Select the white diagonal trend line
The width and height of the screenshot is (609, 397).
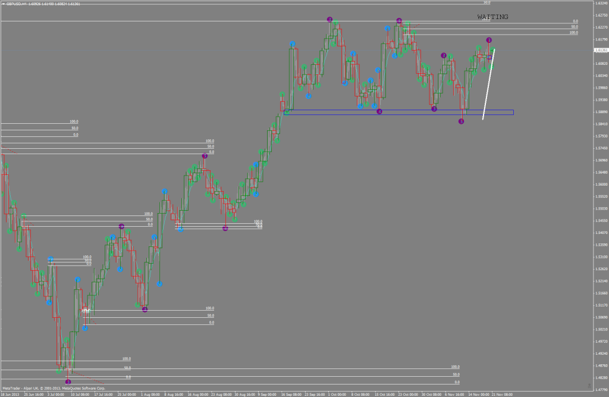[489, 84]
